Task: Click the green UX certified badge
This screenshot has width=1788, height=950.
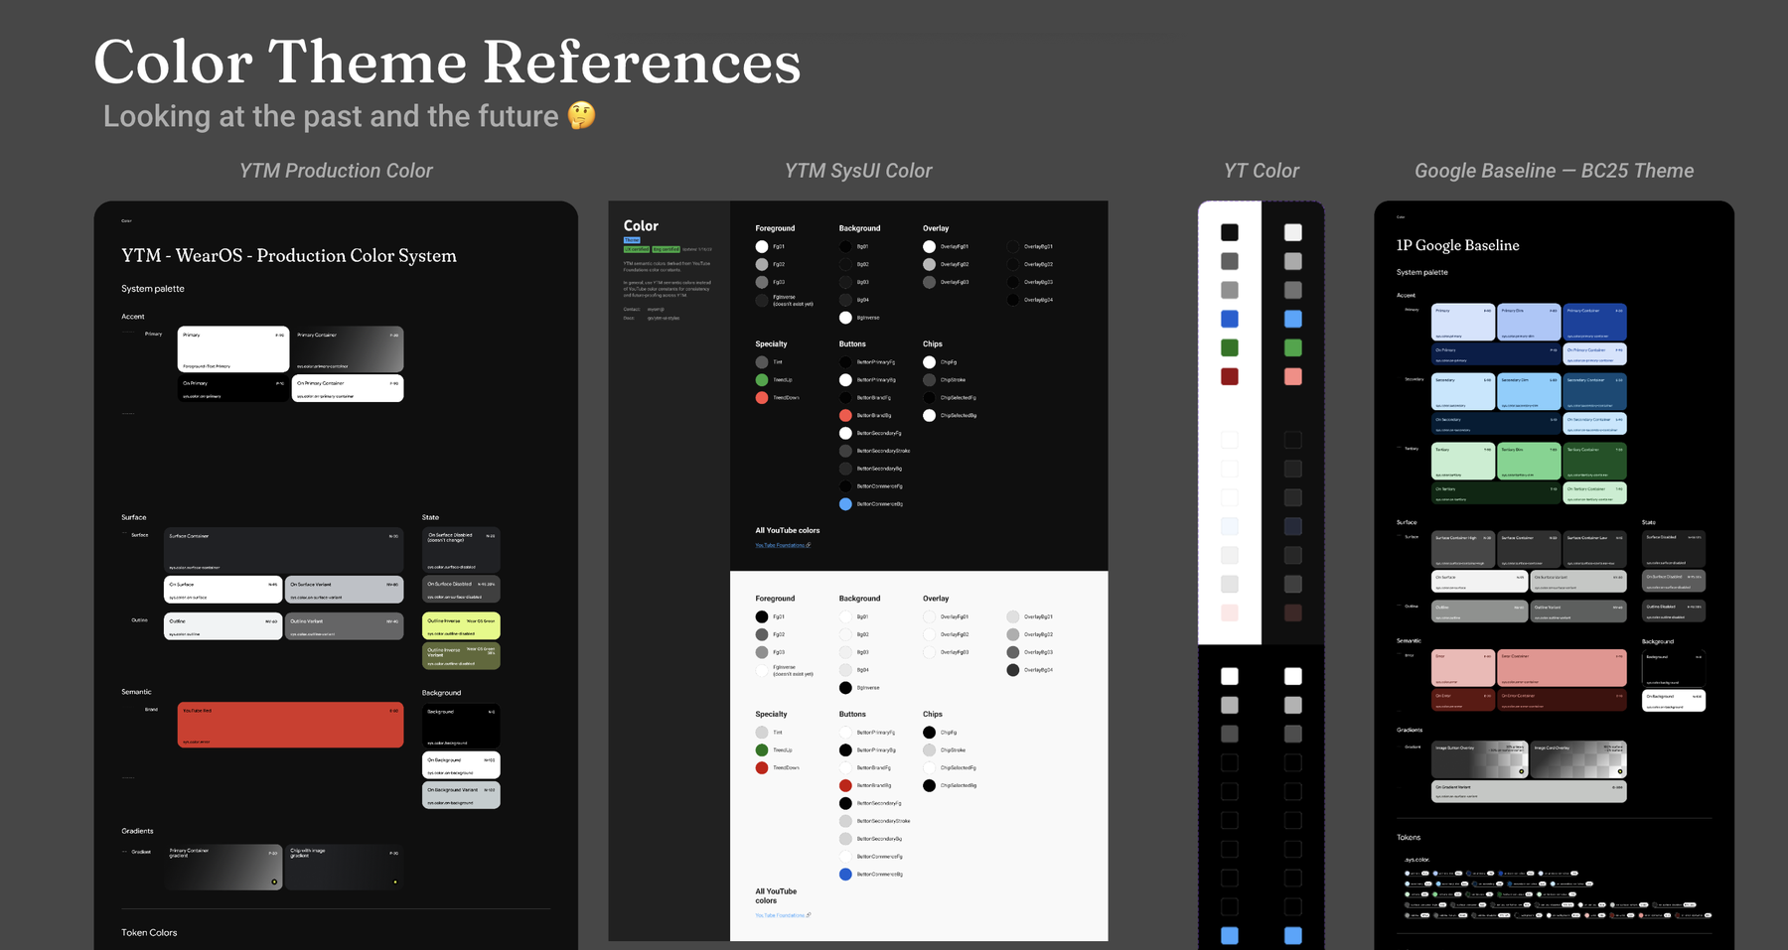Action: tap(637, 249)
